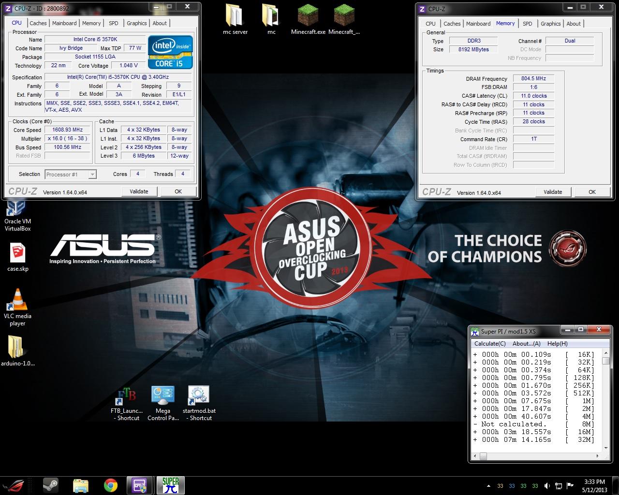The image size is (619, 495).
Task: Open the Minecraft_... desktop shortcut icon
Action: (344, 19)
